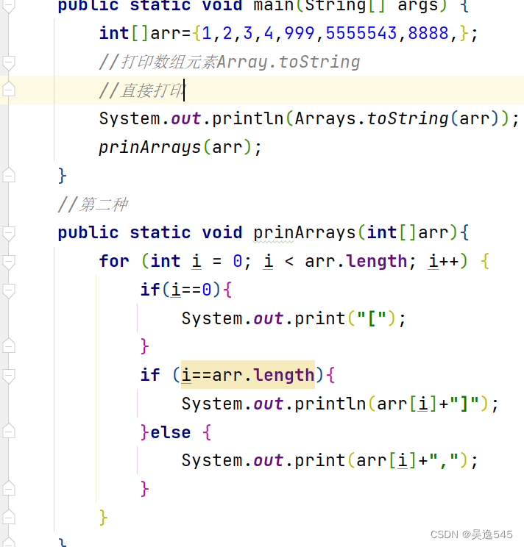
Task: Click prinArrays method name in its declaration
Action: [305, 232]
